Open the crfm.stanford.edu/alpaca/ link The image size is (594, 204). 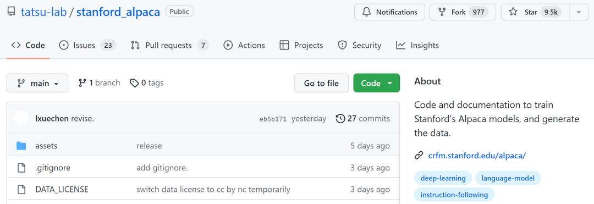[477, 155]
